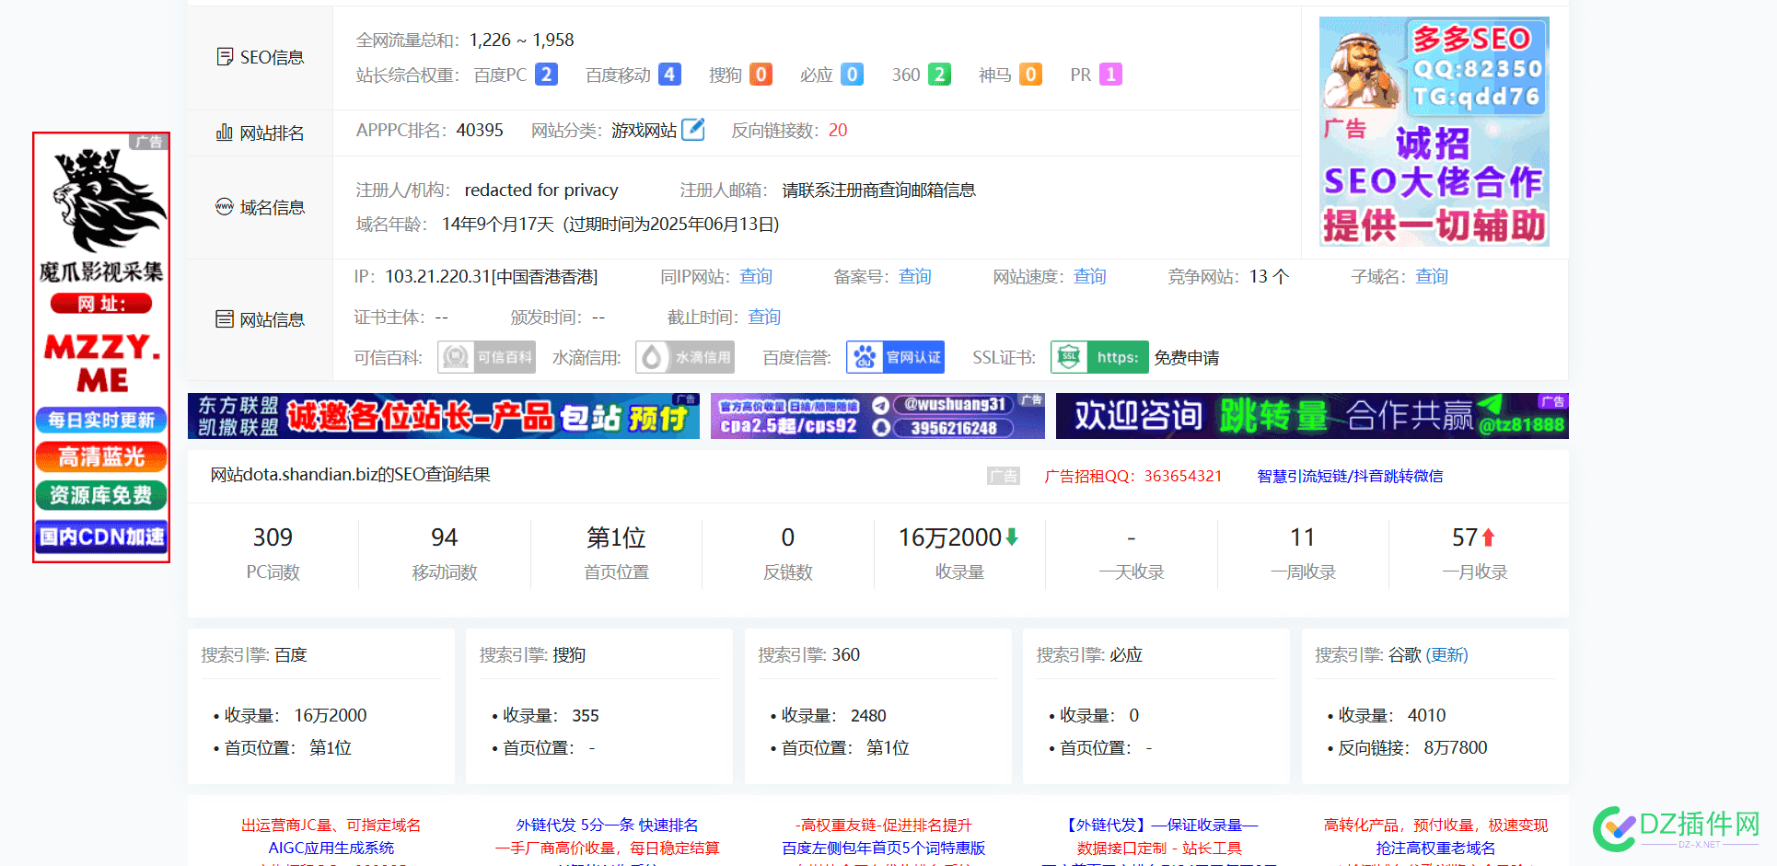The width and height of the screenshot is (1777, 866).
Task: Click the 水滴信用 badge
Action: (x=685, y=357)
